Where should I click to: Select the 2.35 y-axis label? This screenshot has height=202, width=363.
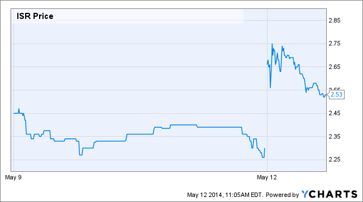pos(335,137)
